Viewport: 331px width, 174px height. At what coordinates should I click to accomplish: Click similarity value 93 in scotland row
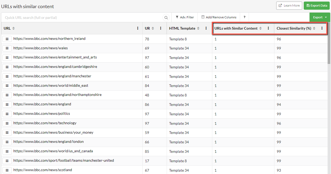click(279, 170)
